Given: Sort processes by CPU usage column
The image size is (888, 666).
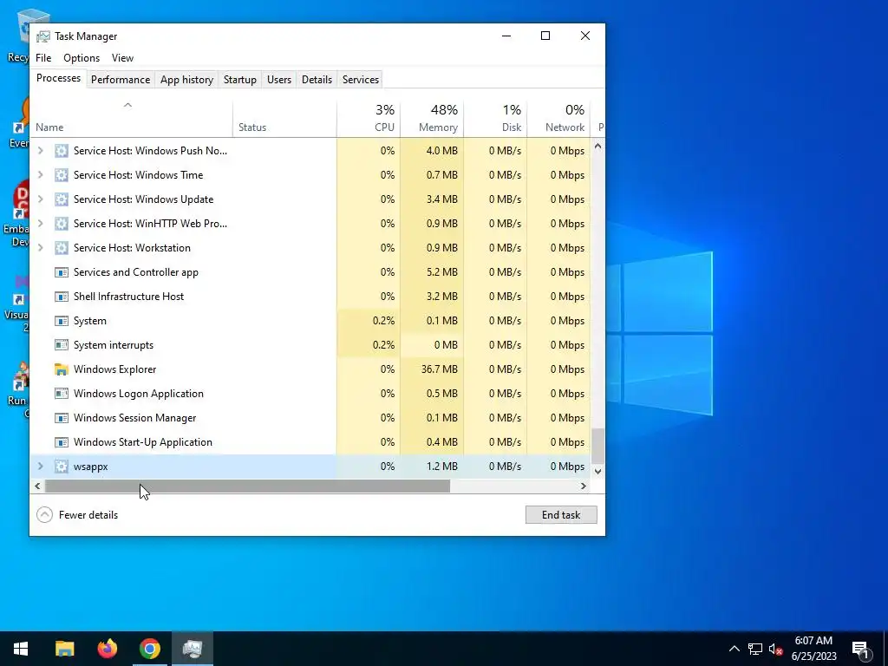Looking at the screenshot, I should point(369,119).
